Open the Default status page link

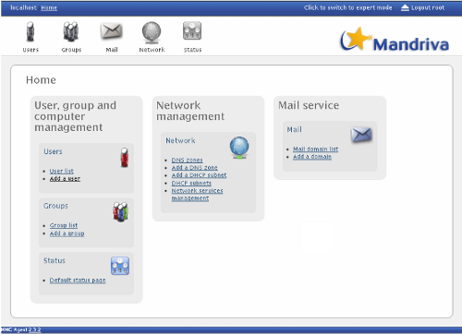coord(78,280)
